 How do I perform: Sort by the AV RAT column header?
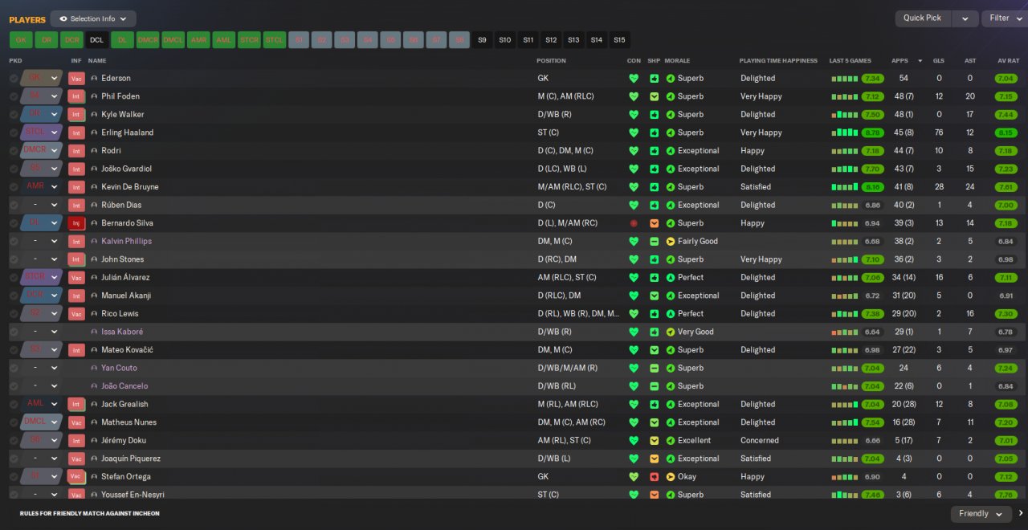pos(1008,61)
